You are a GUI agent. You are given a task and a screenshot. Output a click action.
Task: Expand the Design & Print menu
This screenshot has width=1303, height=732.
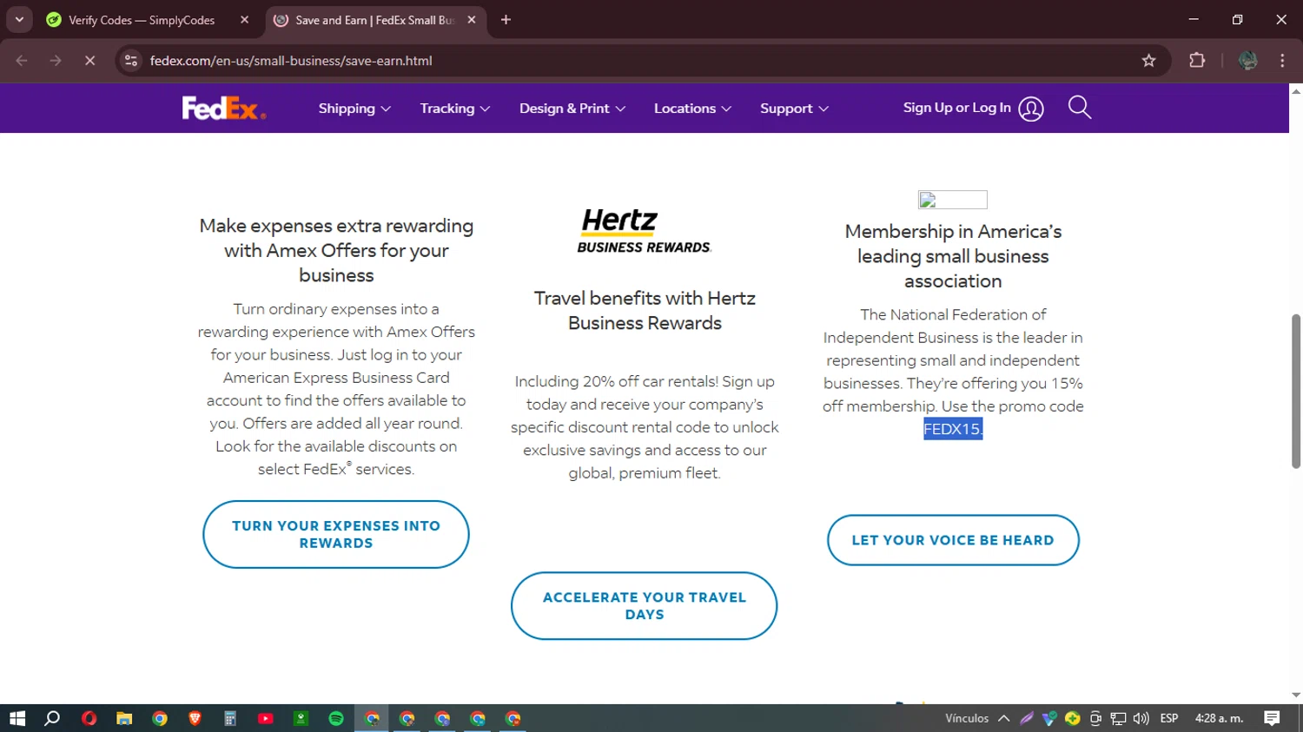tap(572, 109)
